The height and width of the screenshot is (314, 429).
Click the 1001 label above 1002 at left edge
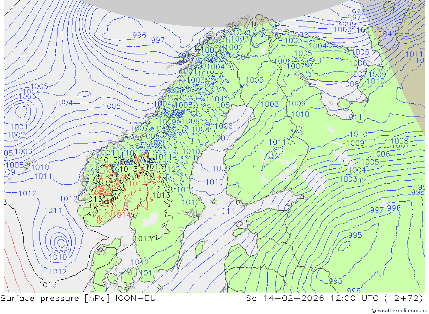coord(19,127)
